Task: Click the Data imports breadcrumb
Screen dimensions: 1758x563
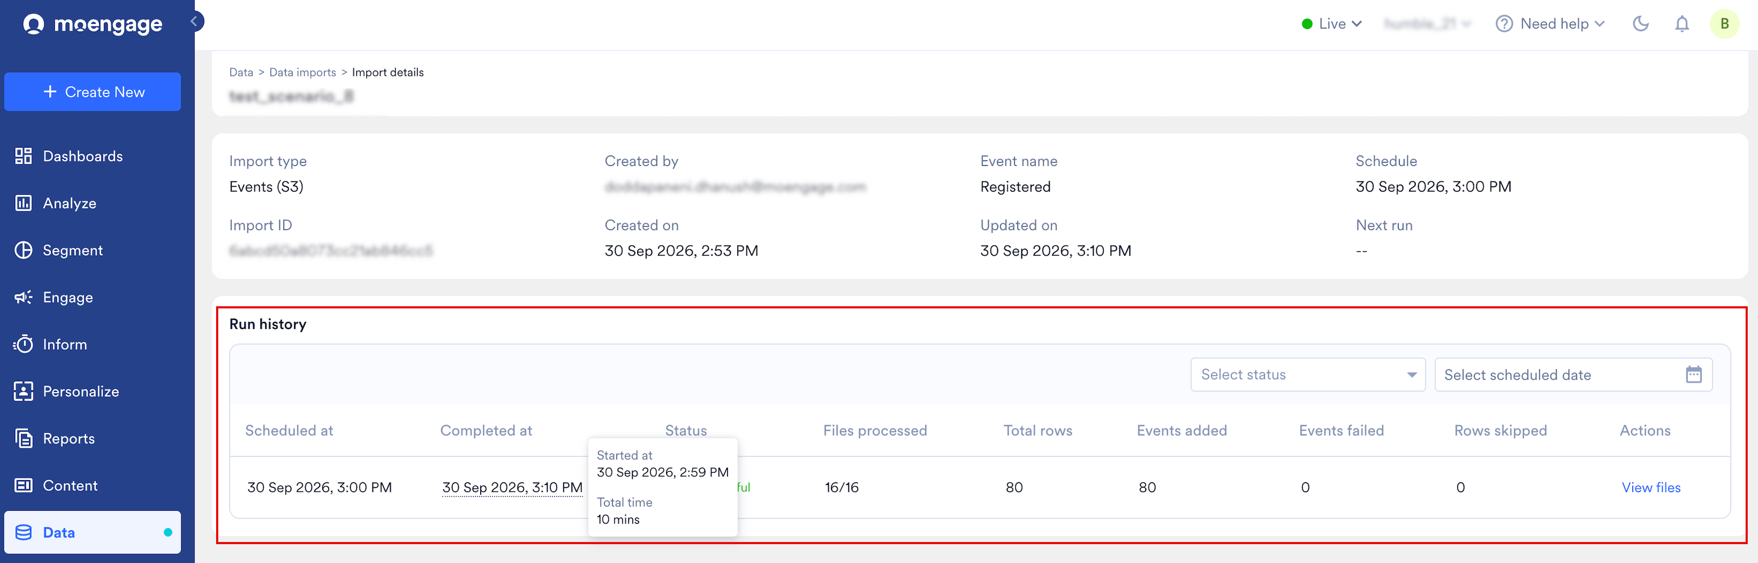Action: tap(302, 72)
